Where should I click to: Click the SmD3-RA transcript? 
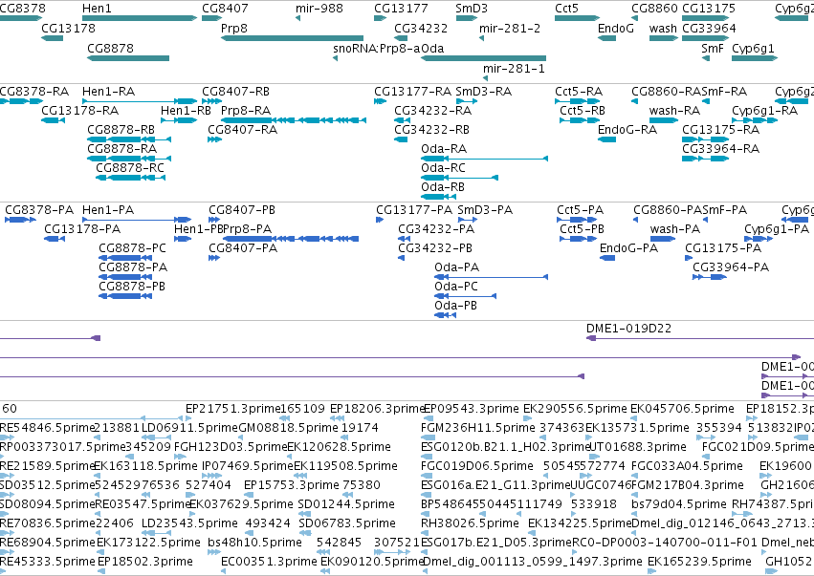click(467, 101)
